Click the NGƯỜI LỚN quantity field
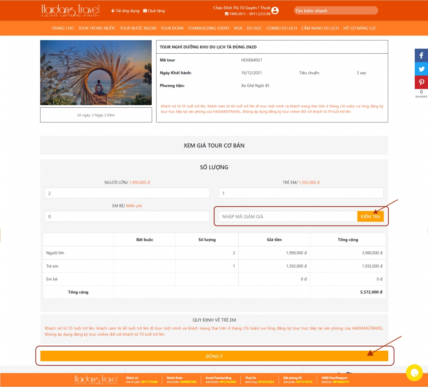This screenshot has width=428, height=387. click(127, 193)
